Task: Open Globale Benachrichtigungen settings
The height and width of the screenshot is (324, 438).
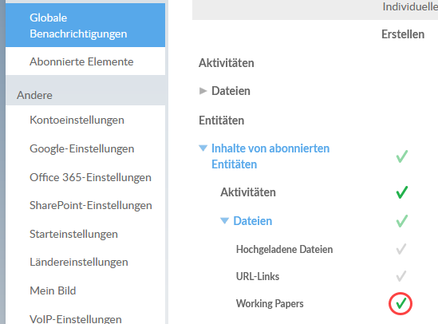Action: pyautogui.click(x=85, y=26)
